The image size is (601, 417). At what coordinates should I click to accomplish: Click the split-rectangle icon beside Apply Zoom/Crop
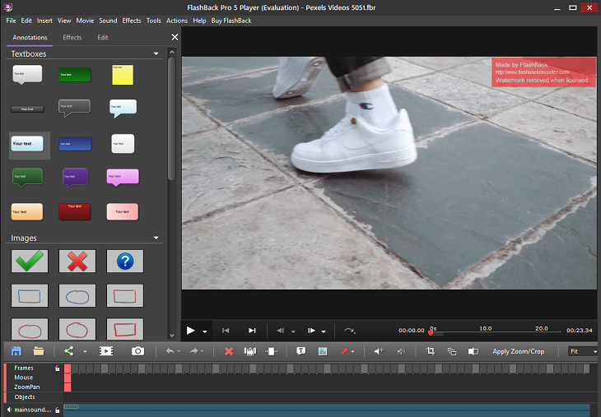click(x=473, y=351)
